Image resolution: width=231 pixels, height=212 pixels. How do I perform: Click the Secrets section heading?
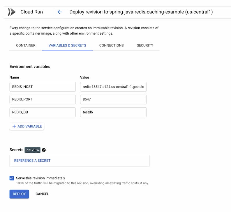(x=17, y=150)
